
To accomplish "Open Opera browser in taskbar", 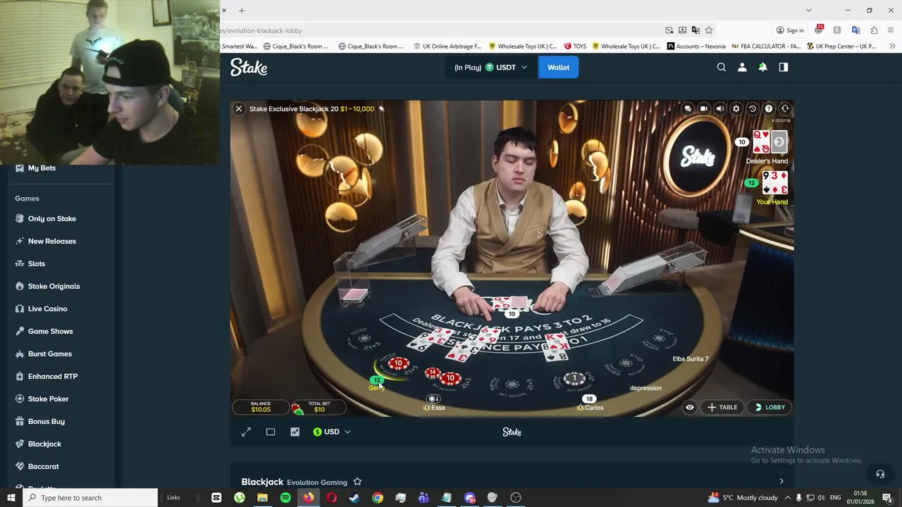I will pyautogui.click(x=331, y=498).
